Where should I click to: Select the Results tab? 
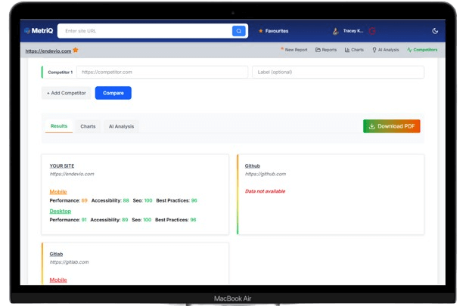point(59,126)
